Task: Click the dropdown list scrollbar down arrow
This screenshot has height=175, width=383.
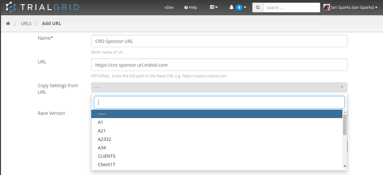Action: click(x=345, y=166)
